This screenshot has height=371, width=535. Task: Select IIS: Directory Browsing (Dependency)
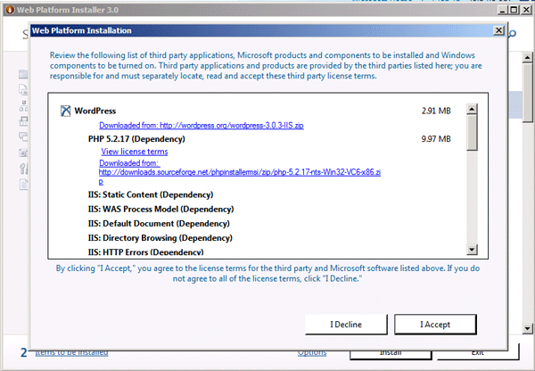coord(160,238)
